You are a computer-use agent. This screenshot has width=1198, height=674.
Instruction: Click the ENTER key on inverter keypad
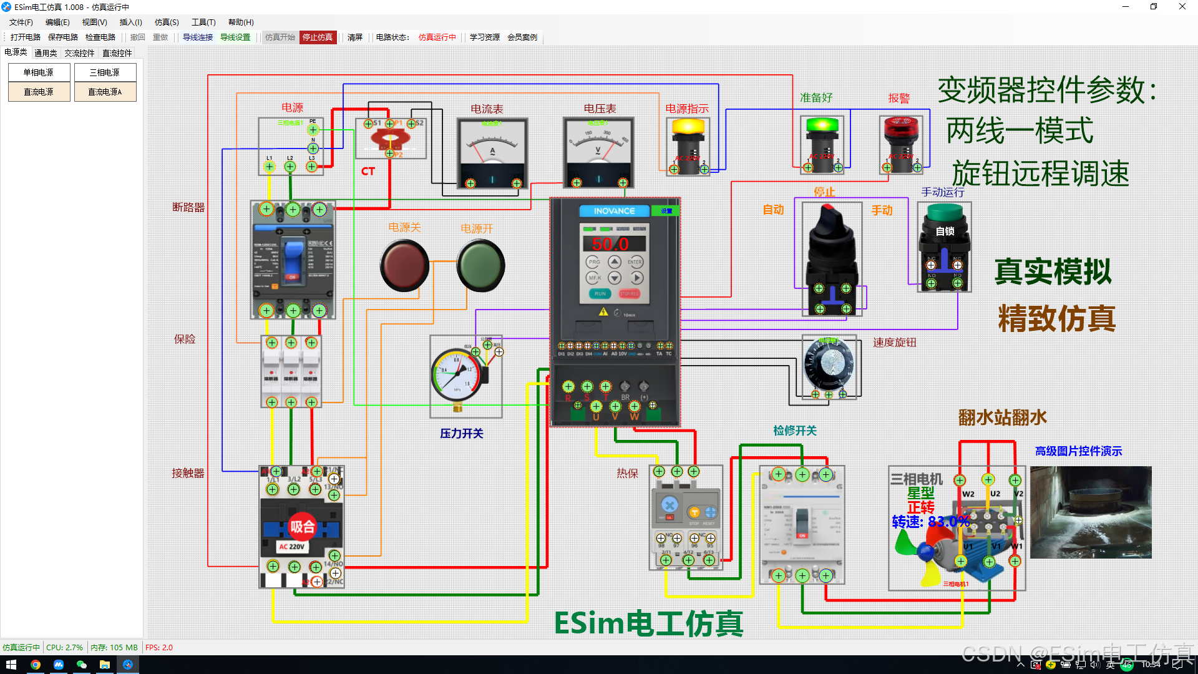click(635, 262)
